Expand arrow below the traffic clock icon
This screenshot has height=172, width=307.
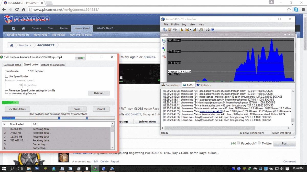(164, 45)
